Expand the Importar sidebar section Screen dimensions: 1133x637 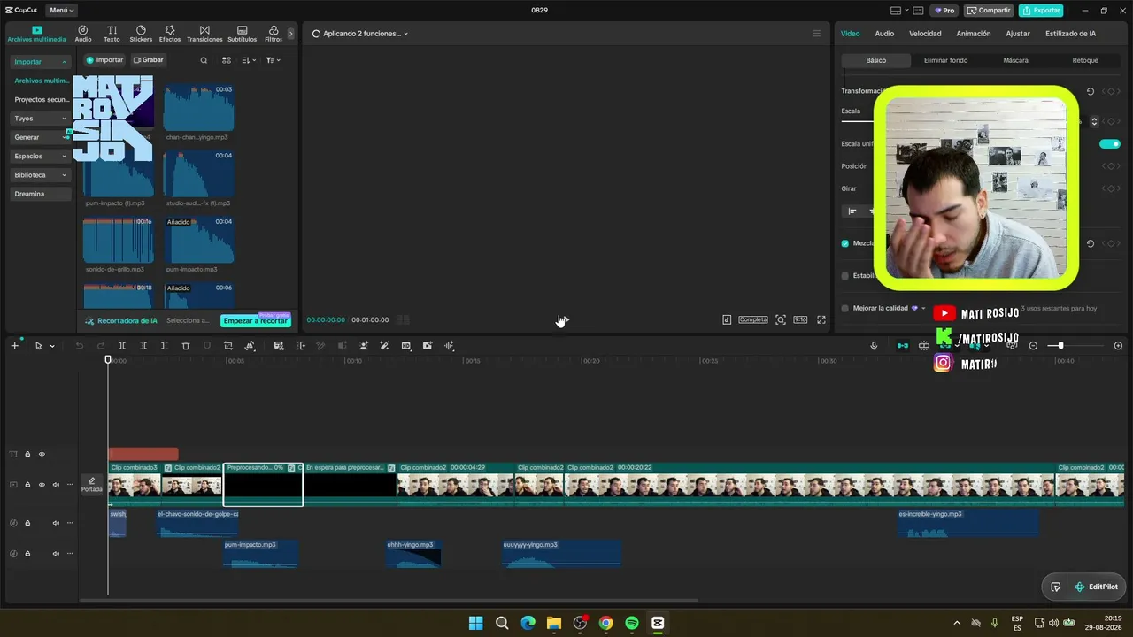pos(41,62)
